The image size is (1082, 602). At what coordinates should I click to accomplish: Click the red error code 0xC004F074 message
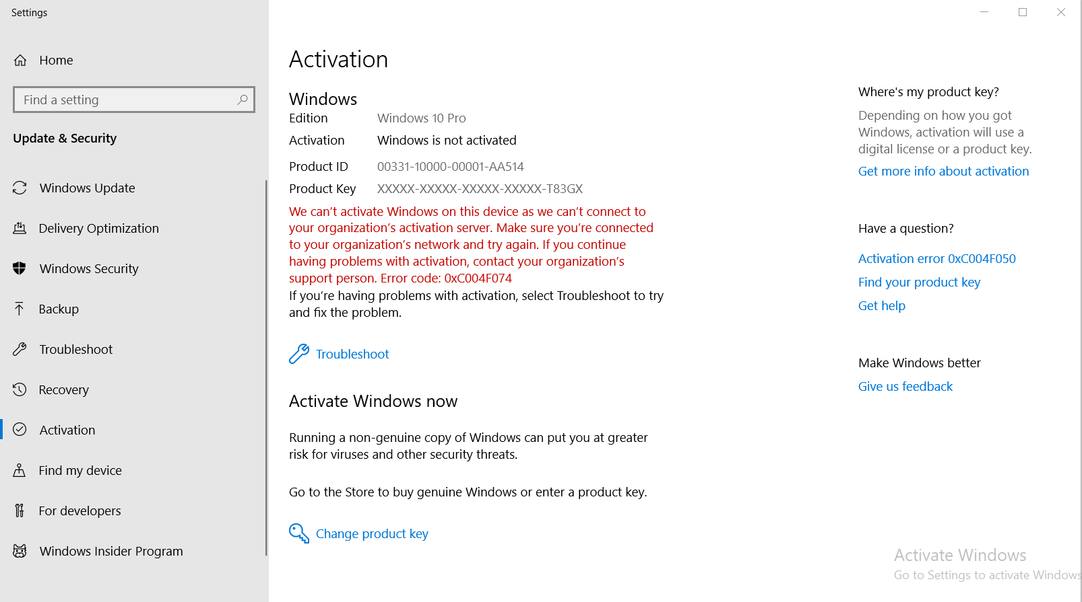tap(471, 244)
